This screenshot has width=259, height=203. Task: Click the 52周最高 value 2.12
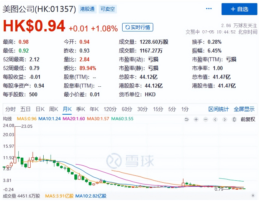pos(34,59)
